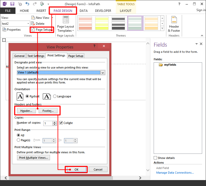Toggle checkbox at canvas top-left

tap(4, 40)
